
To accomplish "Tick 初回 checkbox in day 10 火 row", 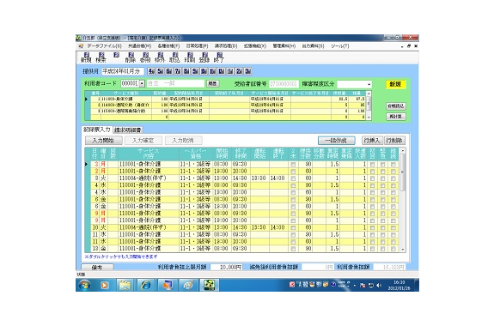I will click(372, 227).
